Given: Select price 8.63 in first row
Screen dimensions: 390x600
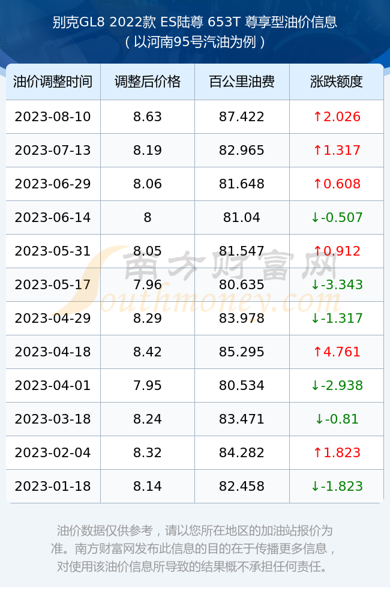Looking at the screenshot, I should click(148, 117).
